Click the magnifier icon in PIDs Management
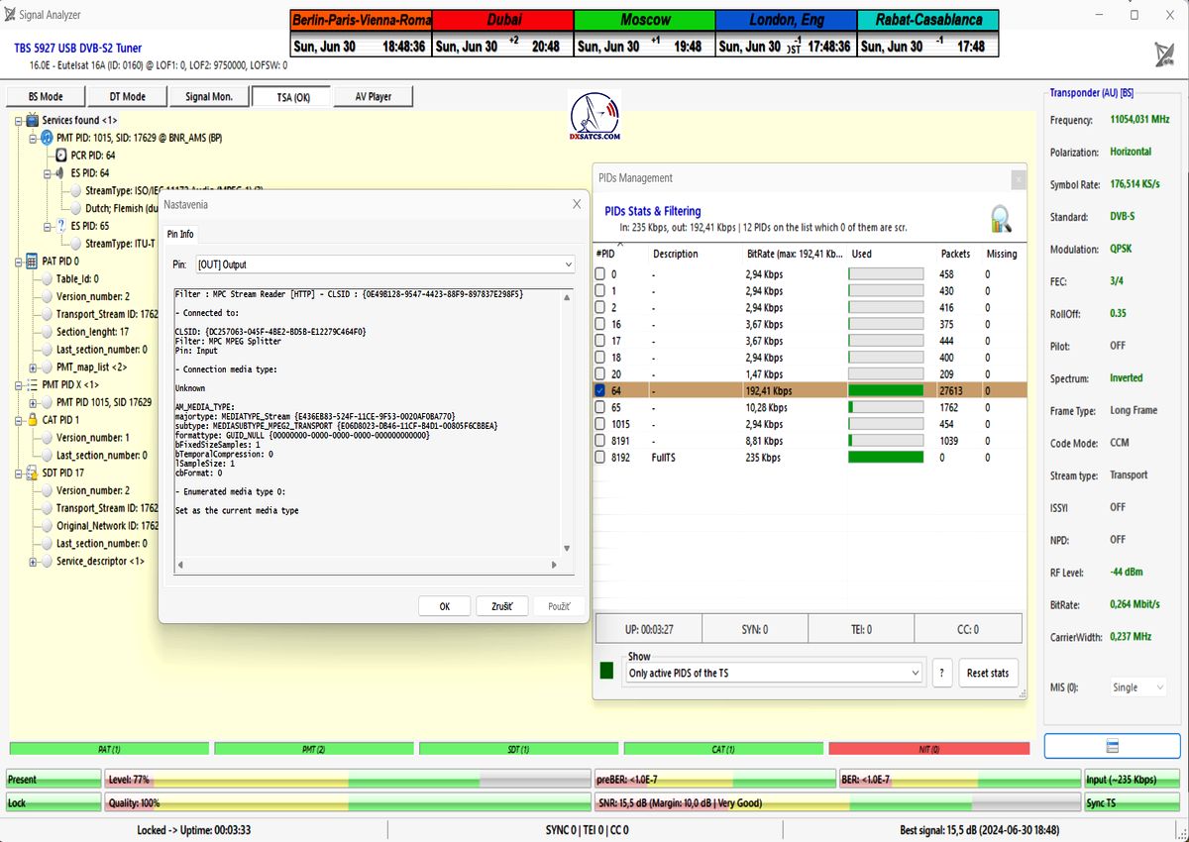 (x=1000, y=218)
